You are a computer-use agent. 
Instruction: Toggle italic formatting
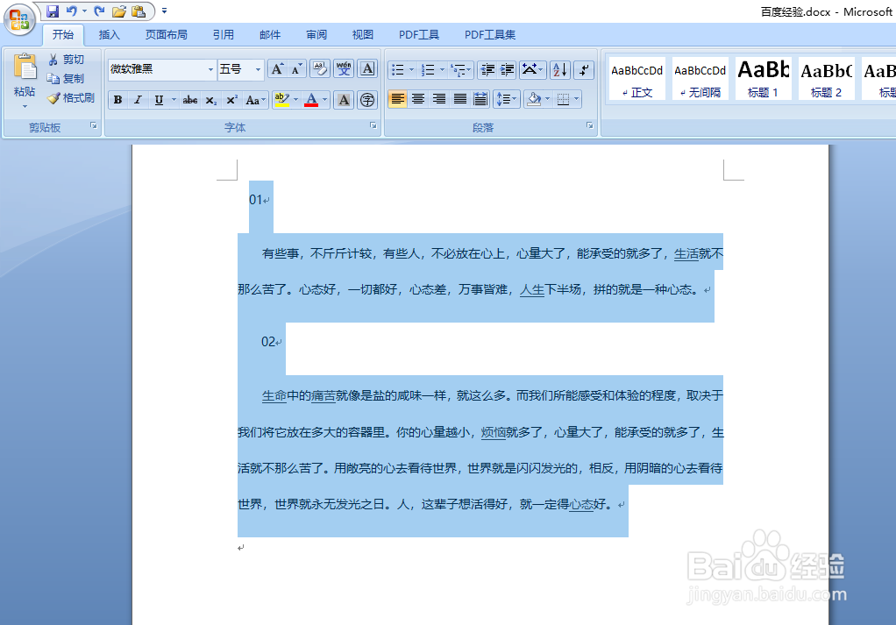click(138, 99)
